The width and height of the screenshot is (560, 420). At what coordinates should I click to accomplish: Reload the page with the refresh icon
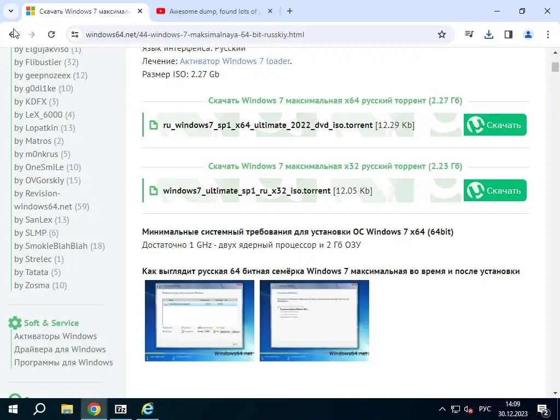pyautogui.click(x=51, y=34)
